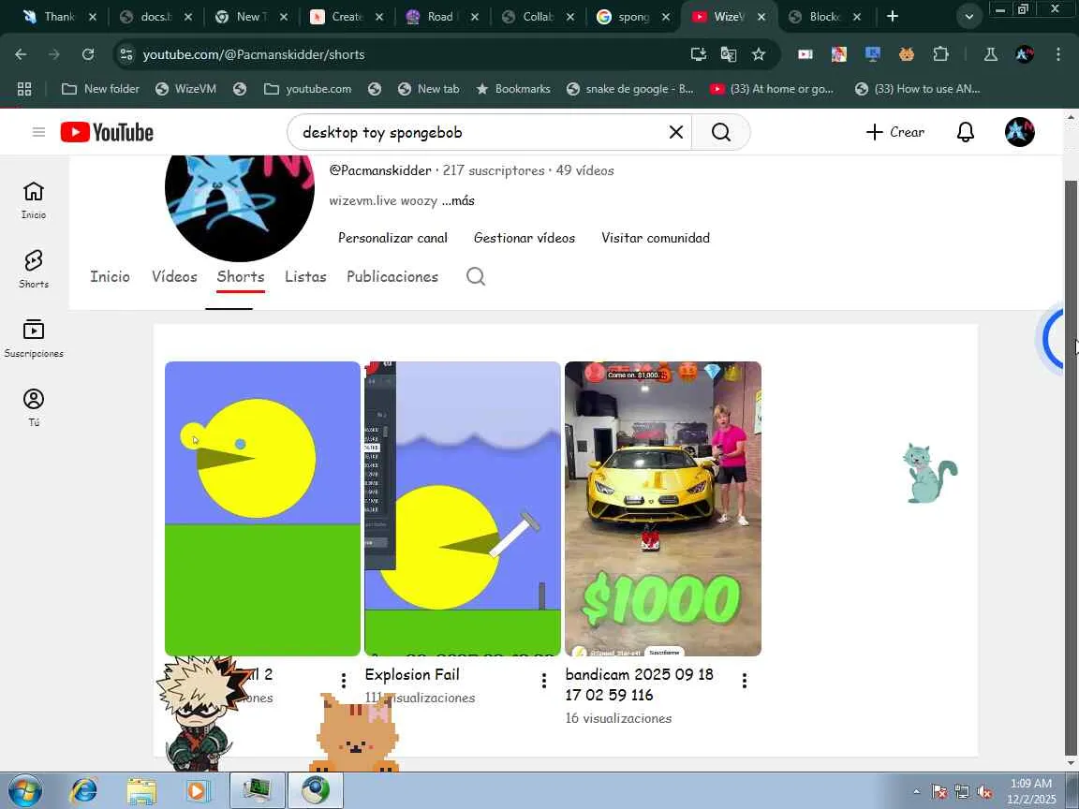Run search with magnifier button
The height and width of the screenshot is (809, 1079).
point(720,132)
